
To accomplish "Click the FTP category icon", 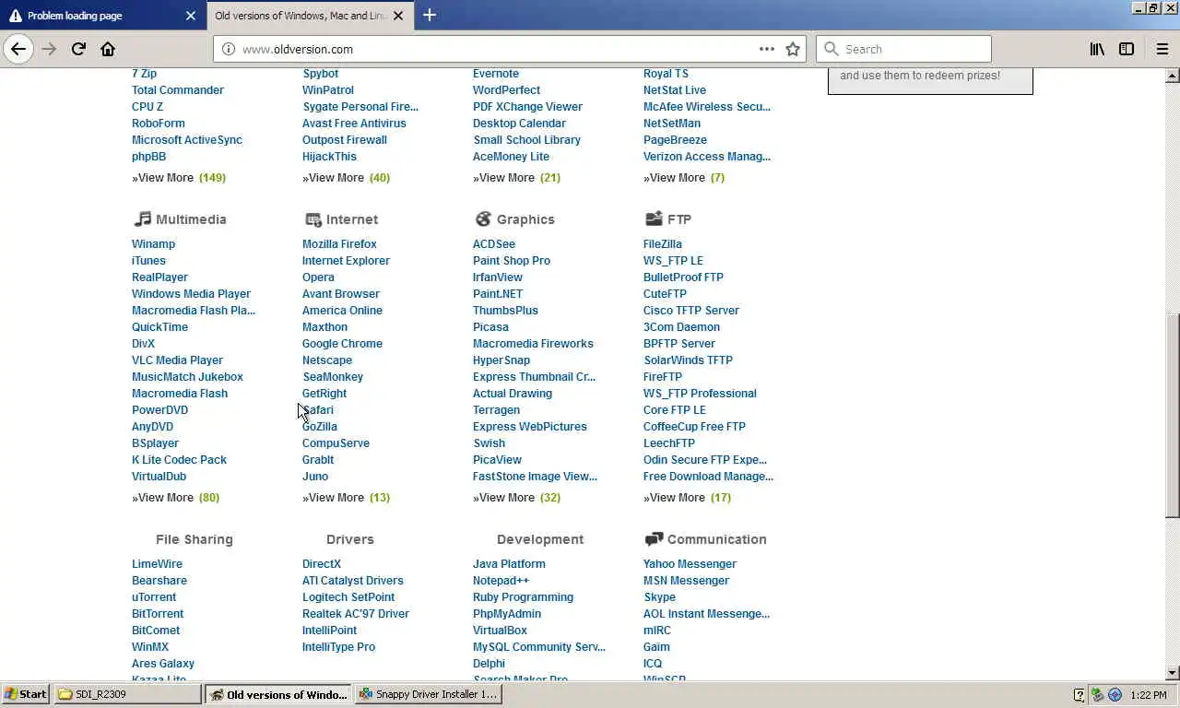I will coord(654,218).
